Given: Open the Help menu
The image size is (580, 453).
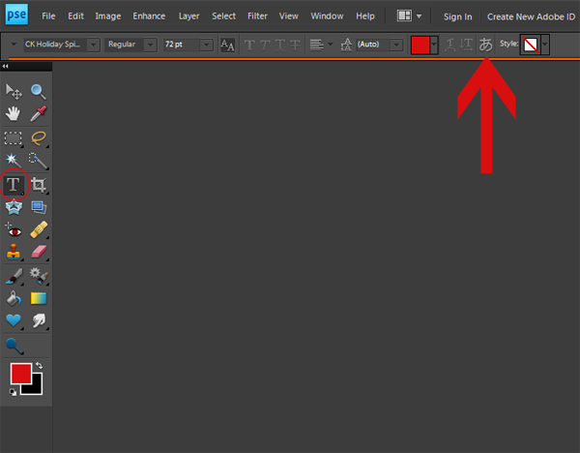Looking at the screenshot, I should coord(365,16).
